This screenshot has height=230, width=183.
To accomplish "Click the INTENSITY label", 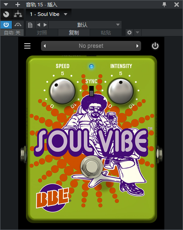I will click(121, 66).
